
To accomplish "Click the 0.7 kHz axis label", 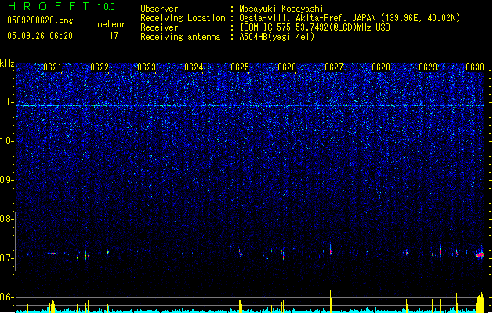I will coord(6,258).
